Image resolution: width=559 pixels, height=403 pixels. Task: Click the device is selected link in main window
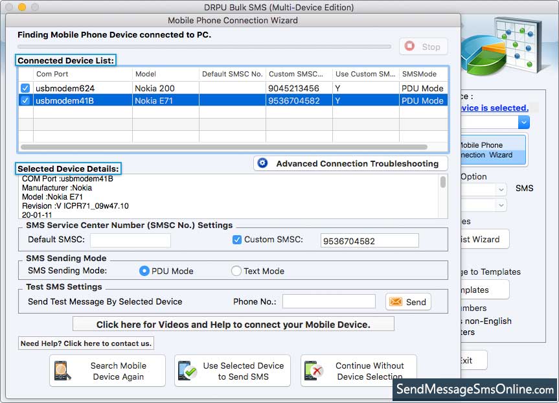pos(495,108)
